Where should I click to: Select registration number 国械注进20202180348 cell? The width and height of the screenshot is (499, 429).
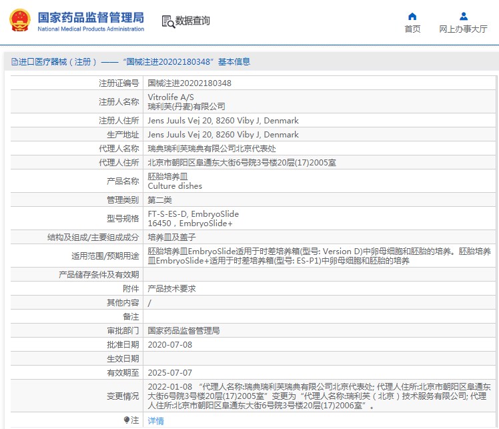click(x=189, y=83)
